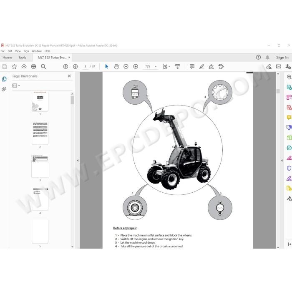292x292 pixels.
Task: Open the View menu
Action: 18,51
